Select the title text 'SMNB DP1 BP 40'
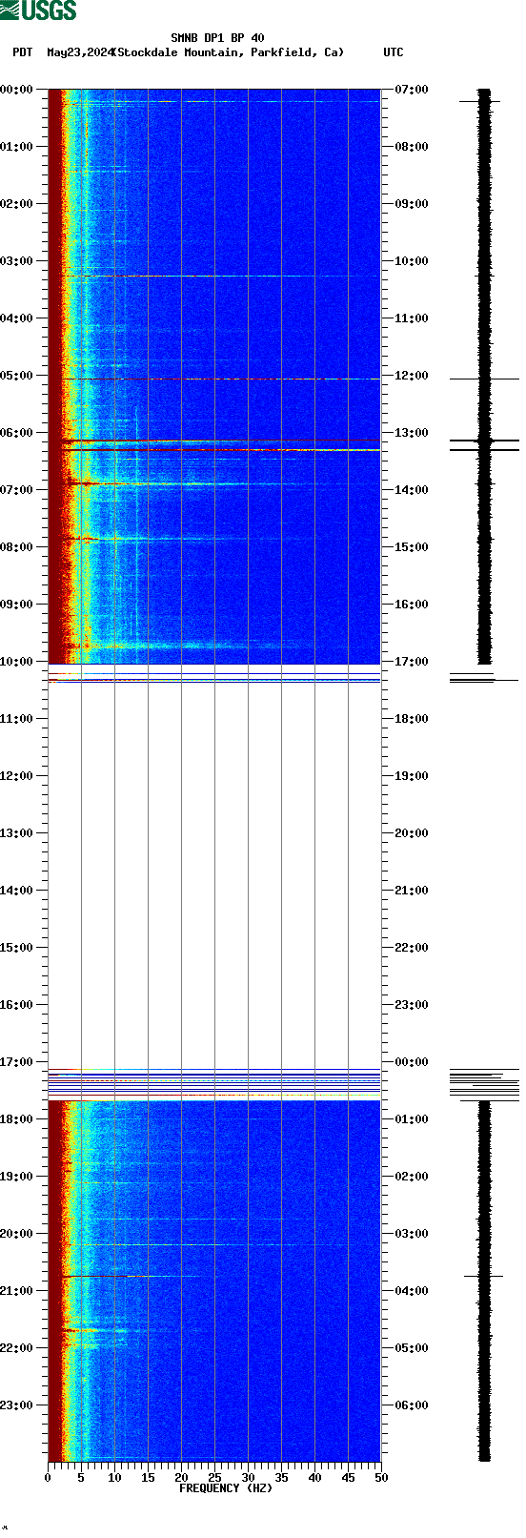 click(x=217, y=38)
